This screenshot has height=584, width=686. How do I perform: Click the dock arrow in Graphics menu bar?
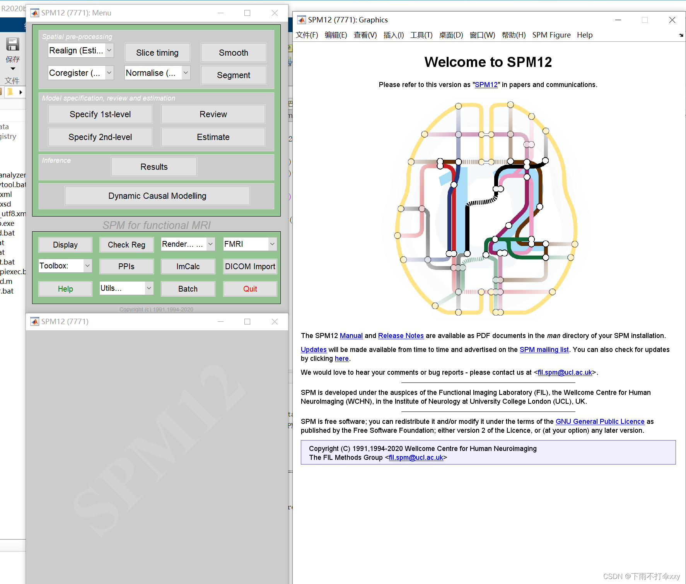coord(681,35)
